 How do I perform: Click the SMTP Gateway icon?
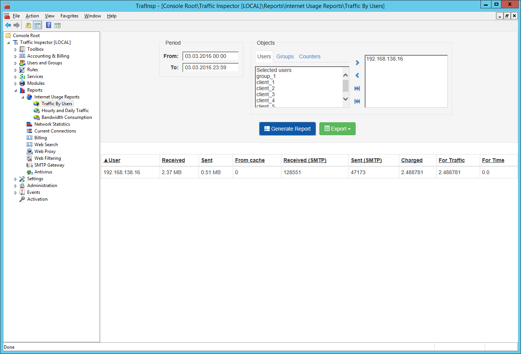[30, 165]
